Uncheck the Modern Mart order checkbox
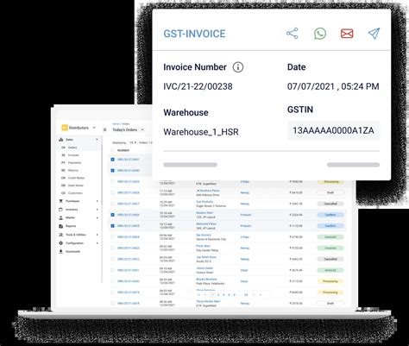Screen dimensions: 409x346 [112, 215]
